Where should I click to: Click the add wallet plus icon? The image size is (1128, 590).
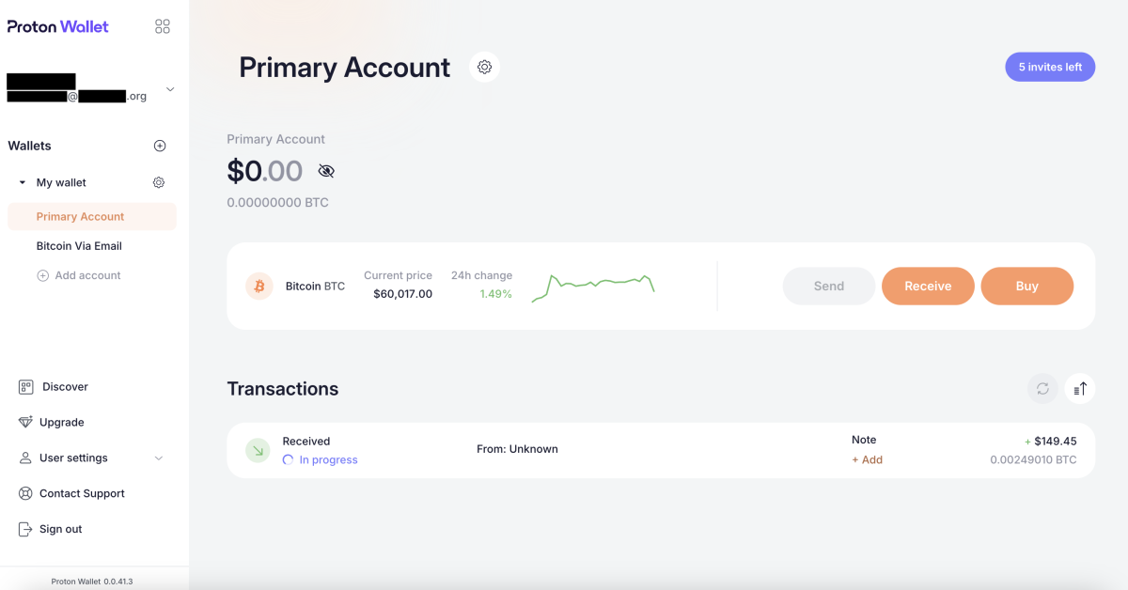click(x=160, y=146)
